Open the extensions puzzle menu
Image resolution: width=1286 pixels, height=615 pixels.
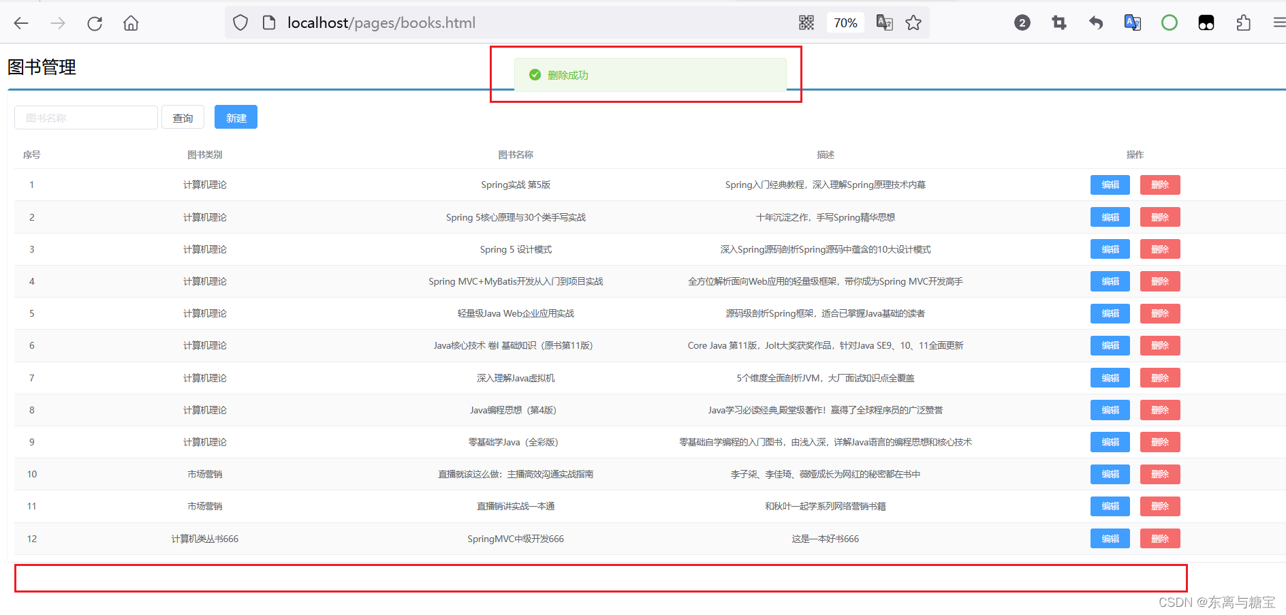click(1243, 23)
